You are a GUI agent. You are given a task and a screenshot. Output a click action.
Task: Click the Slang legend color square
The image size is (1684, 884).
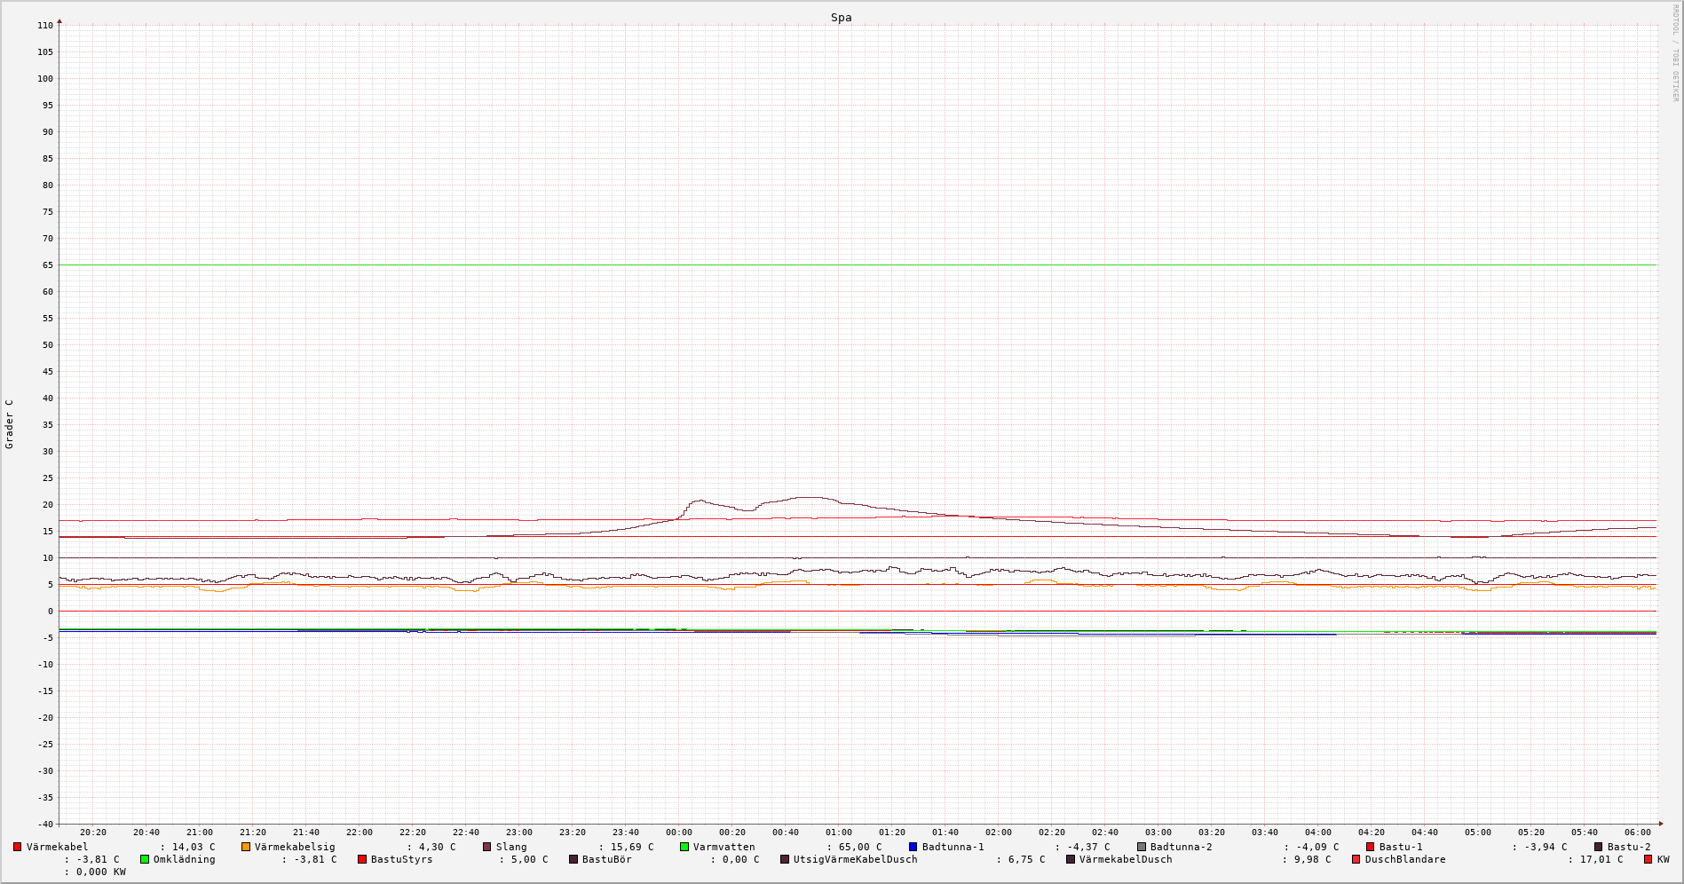pos(487,847)
